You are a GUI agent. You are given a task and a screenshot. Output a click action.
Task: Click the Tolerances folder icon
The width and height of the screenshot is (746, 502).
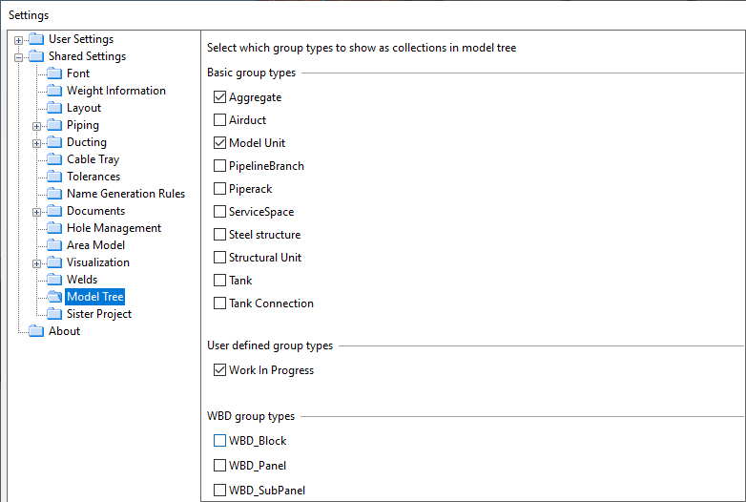point(54,177)
